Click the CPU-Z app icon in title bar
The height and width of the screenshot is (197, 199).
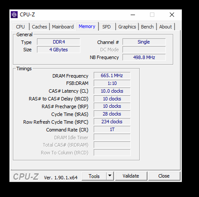click(x=14, y=15)
